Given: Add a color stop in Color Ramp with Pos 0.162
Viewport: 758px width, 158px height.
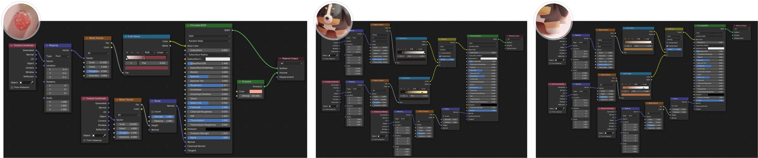Looking at the screenshot, I should pyautogui.click(x=398, y=49).
